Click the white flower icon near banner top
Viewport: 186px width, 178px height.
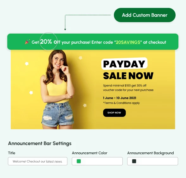[x=81, y=58]
